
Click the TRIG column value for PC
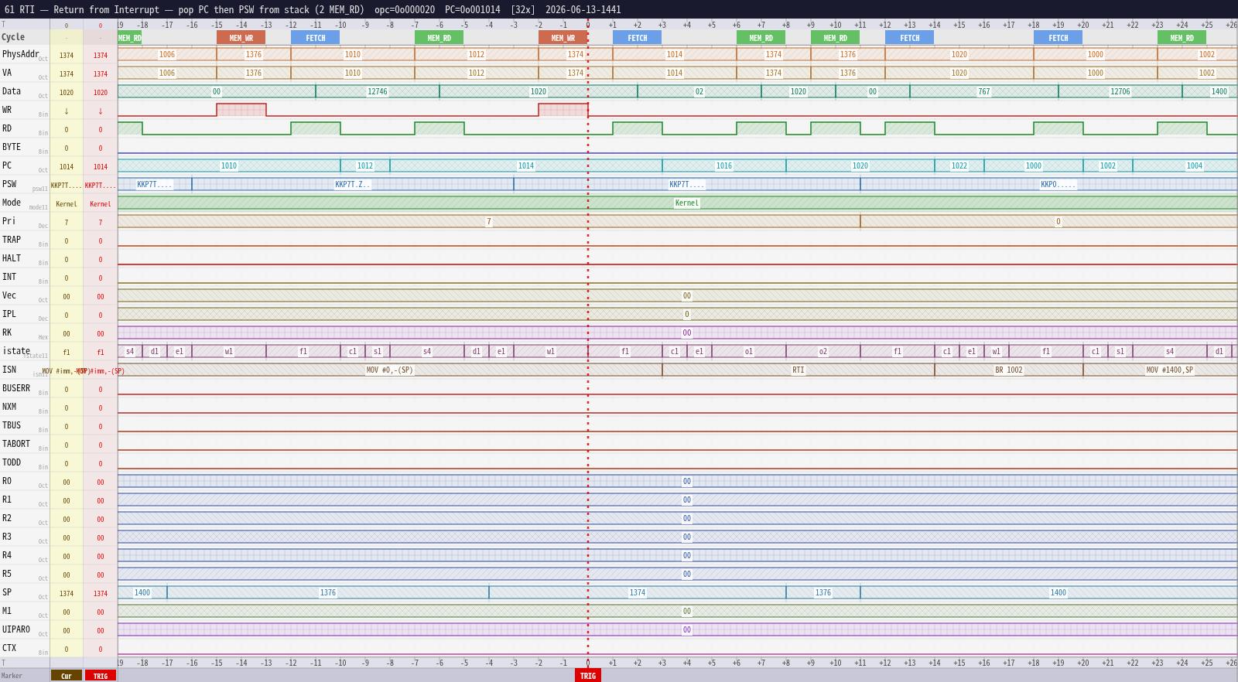(x=101, y=167)
